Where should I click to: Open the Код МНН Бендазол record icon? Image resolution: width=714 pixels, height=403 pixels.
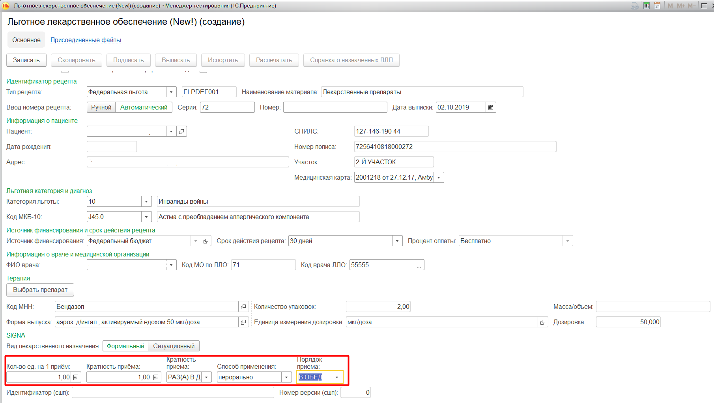pos(243,306)
